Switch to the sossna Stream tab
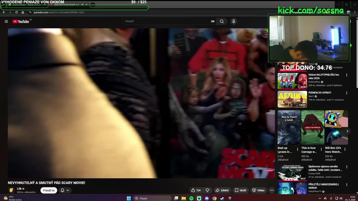This screenshot has width=358, height=201. point(27,5)
